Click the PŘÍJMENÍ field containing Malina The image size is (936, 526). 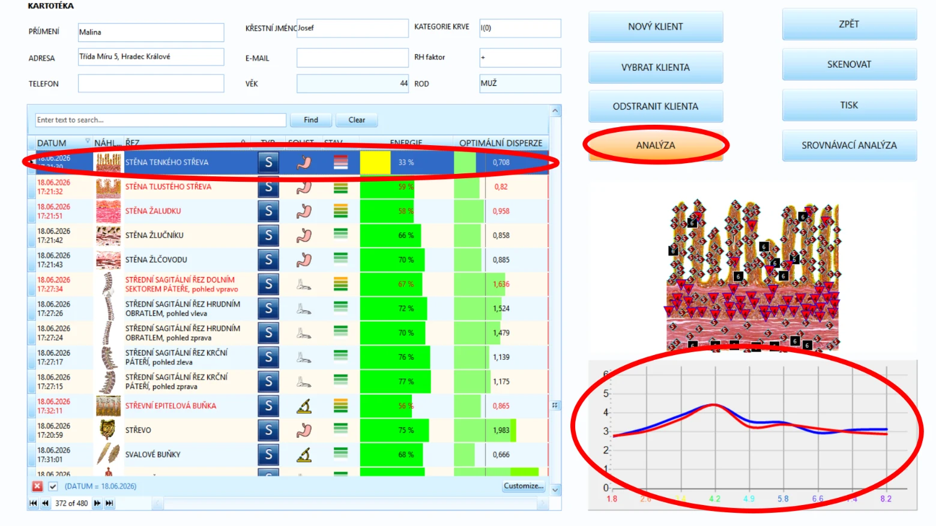click(x=151, y=32)
